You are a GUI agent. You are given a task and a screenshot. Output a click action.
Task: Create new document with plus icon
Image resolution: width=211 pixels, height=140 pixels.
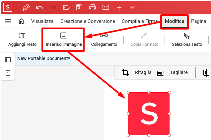coord(119,7)
